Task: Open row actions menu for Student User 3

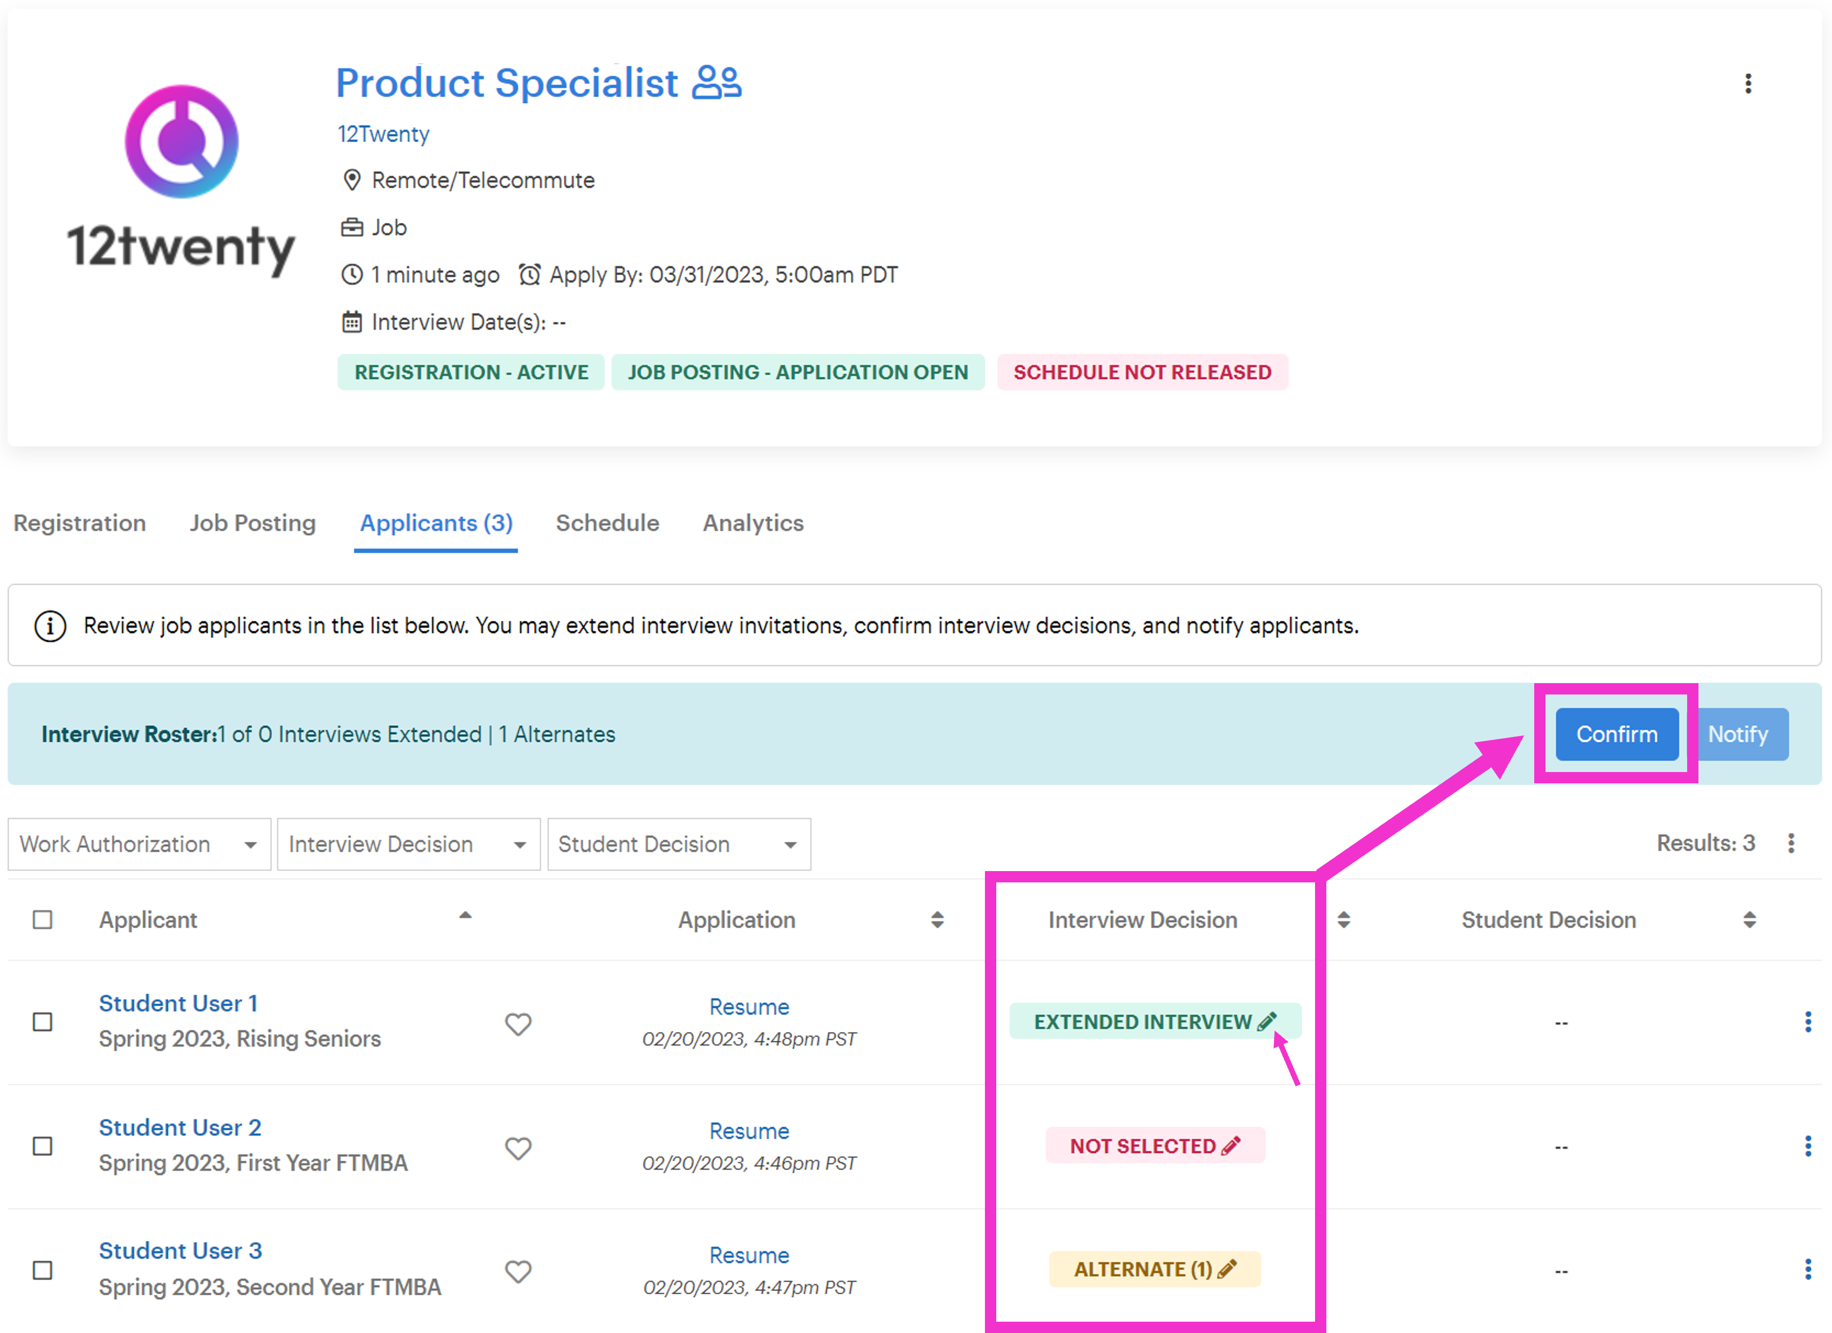Action: [1808, 1270]
